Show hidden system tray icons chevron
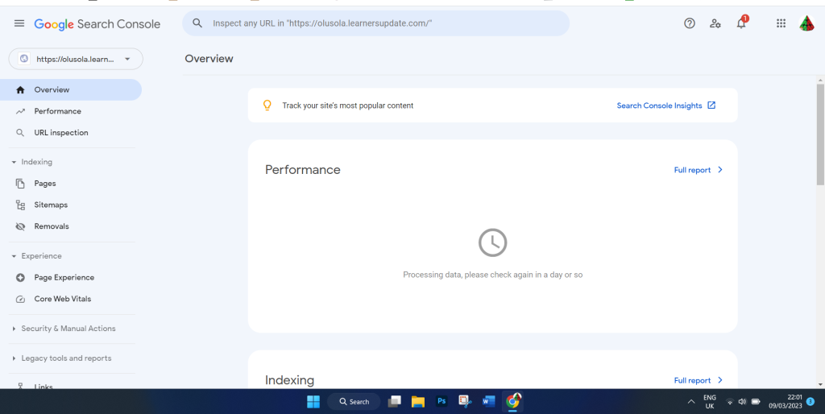 pyautogui.click(x=690, y=402)
